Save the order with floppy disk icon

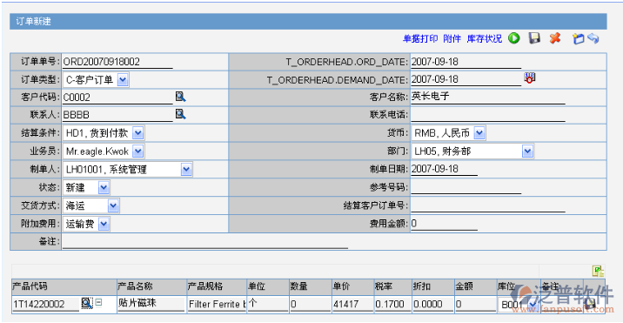(x=534, y=38)
